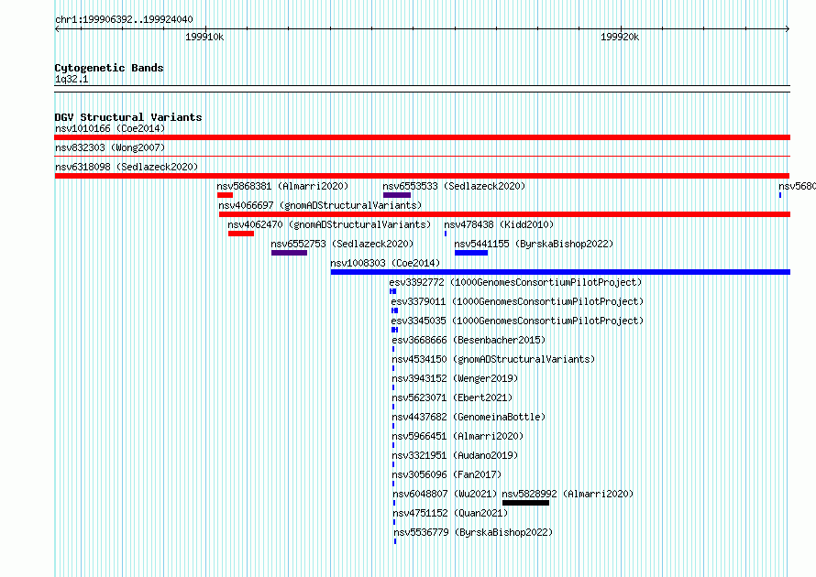The height and width of the screenshot is (577, 816).
Task: Click the blue tick under nsv5623071
Action: 393,407
